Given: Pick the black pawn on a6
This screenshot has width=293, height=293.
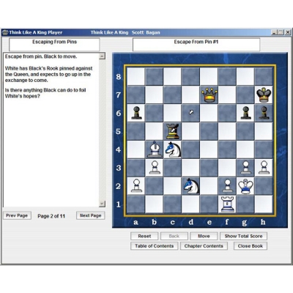Looking at the screenshot, I should click(x=136, y=113).
